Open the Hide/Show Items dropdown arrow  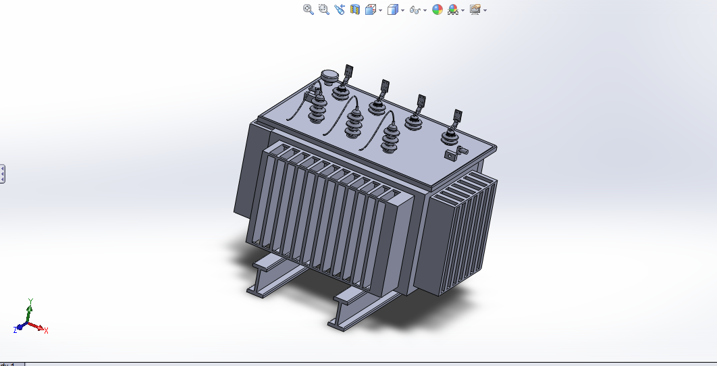coord(425,10)
